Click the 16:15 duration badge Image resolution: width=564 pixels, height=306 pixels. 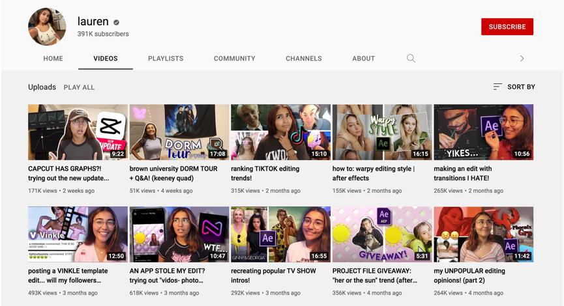(x=420, y=154)
